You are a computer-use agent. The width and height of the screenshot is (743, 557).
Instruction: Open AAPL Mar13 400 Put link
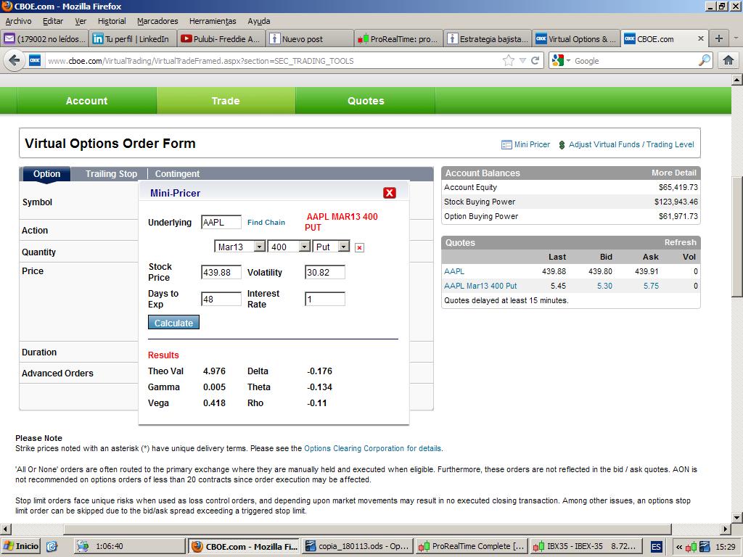point(480,286)
